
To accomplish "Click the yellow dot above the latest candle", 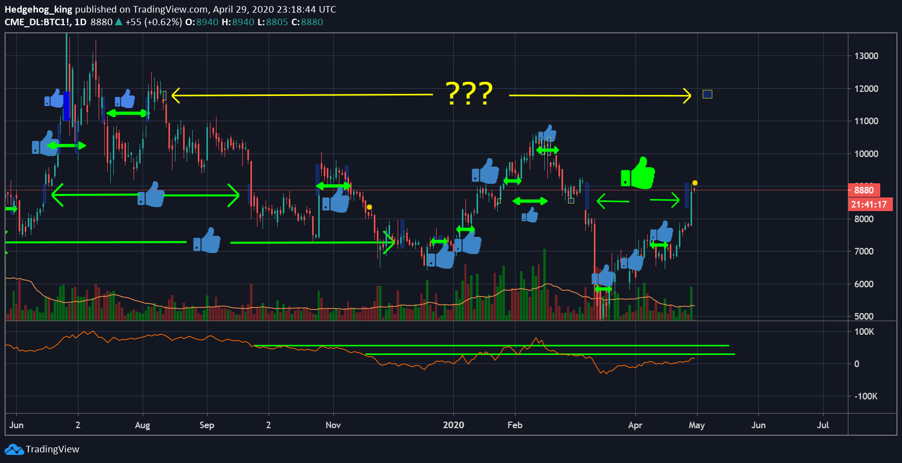I will pos(695,183).
